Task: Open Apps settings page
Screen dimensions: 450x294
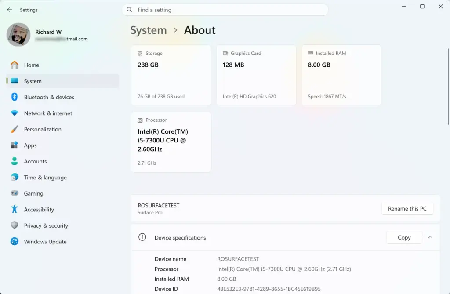Action: coord(62,145)
